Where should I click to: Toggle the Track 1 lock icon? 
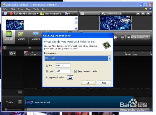pos(20,102)
